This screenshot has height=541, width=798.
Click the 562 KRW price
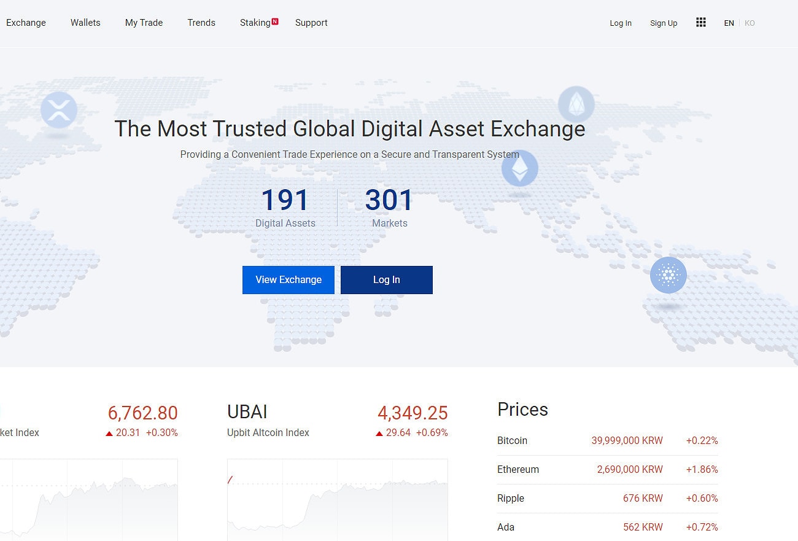[x=643, y=527]
